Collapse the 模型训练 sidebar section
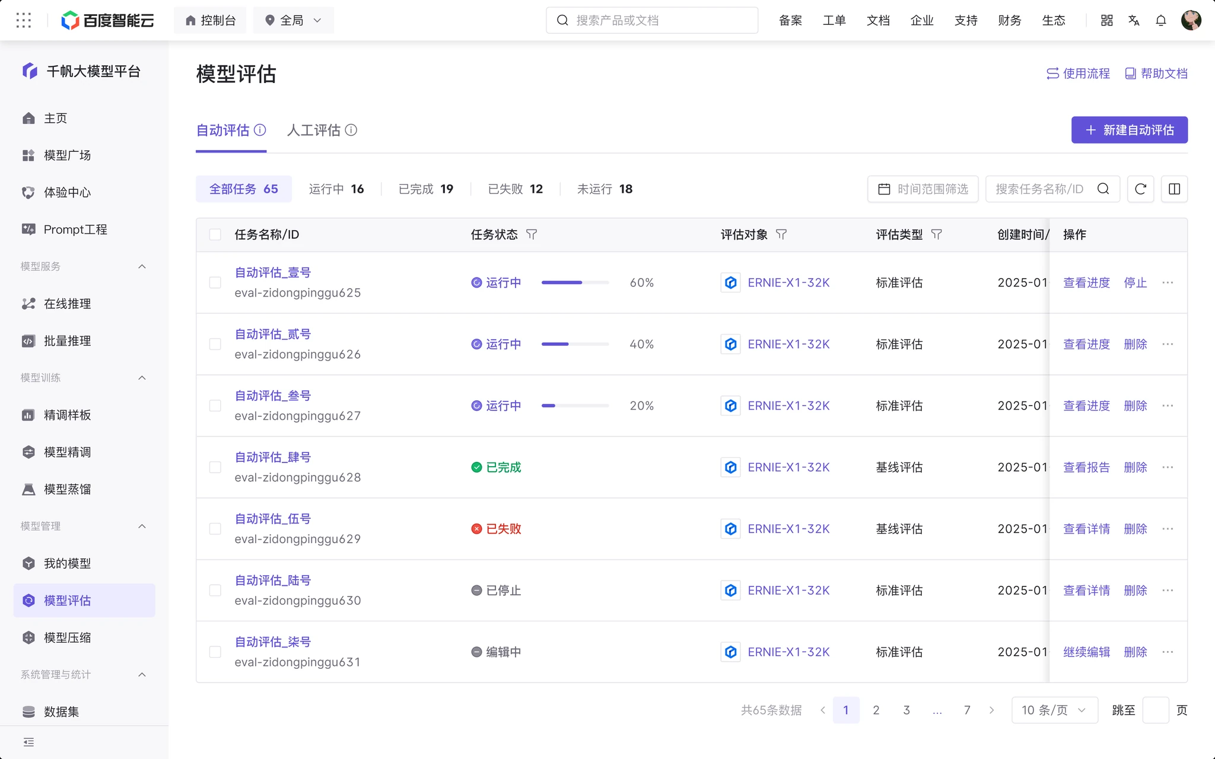This screenshot has width=1215, height=759. click(x=142, y=378)
